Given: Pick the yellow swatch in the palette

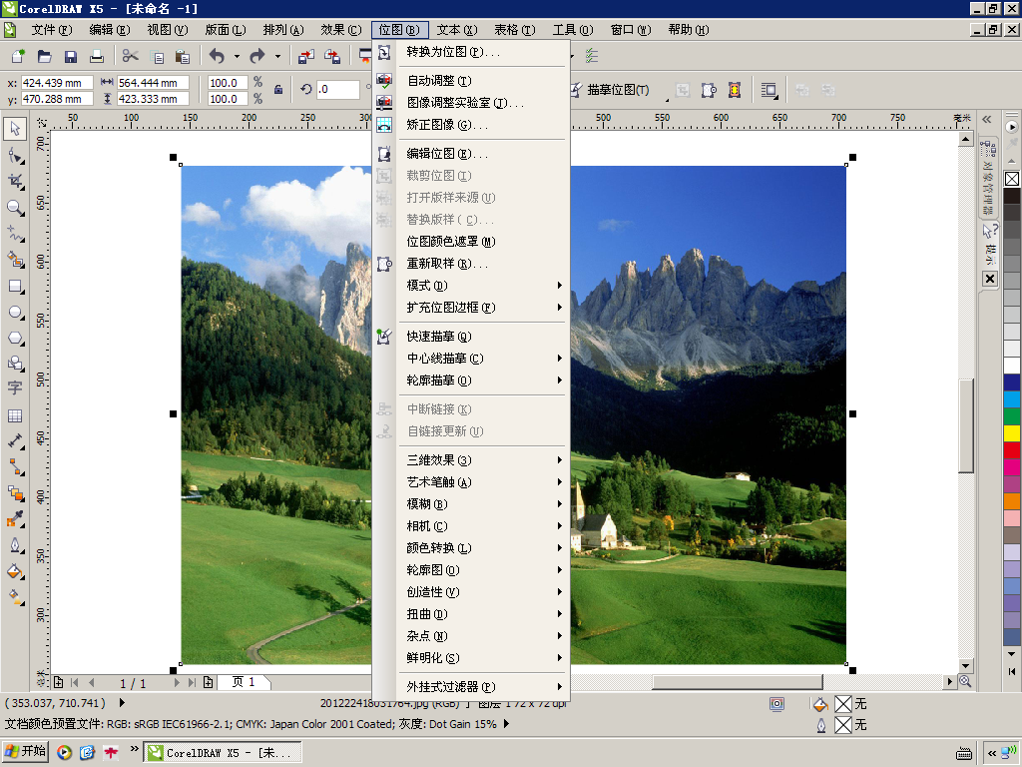Looking at the screenshot, I should (1012, 433).
